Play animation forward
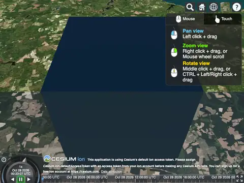Image resolution: width=244 pixels, height=183 pixels. [29, 179]
